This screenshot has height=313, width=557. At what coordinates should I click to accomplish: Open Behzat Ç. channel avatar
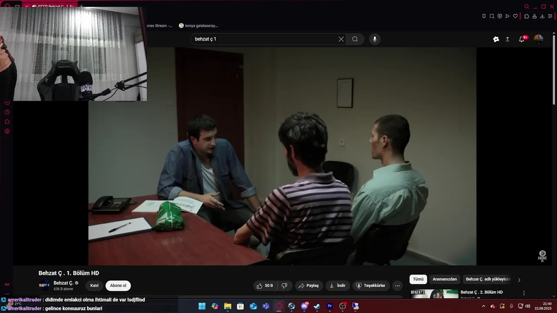coord(44,286)
